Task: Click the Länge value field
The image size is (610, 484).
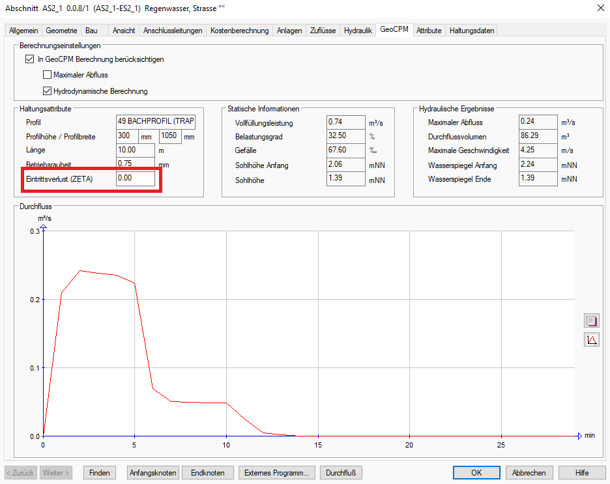Action: (x=136, y=150)
